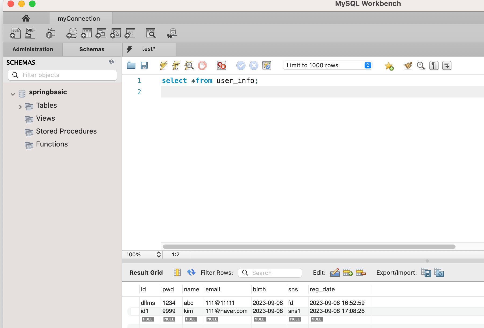Refresh the schemas list
Image resolution: width=484 pixels, height=328 pixels.
click(112, 62)
